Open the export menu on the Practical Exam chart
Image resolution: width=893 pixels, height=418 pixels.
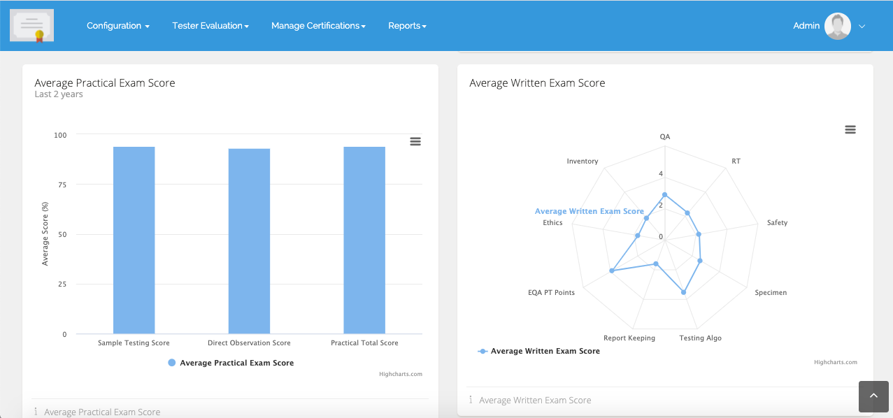415,141
